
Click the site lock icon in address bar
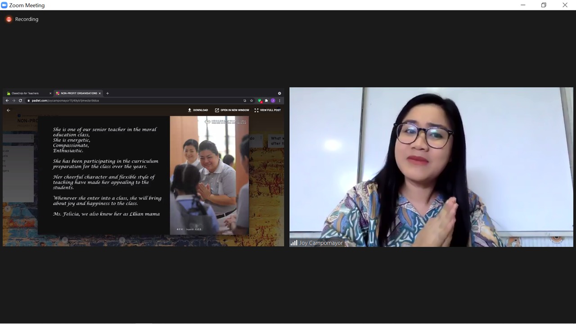point(28,100)
